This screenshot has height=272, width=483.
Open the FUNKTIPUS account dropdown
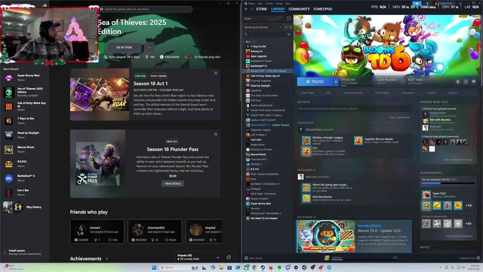click(447, 3)
